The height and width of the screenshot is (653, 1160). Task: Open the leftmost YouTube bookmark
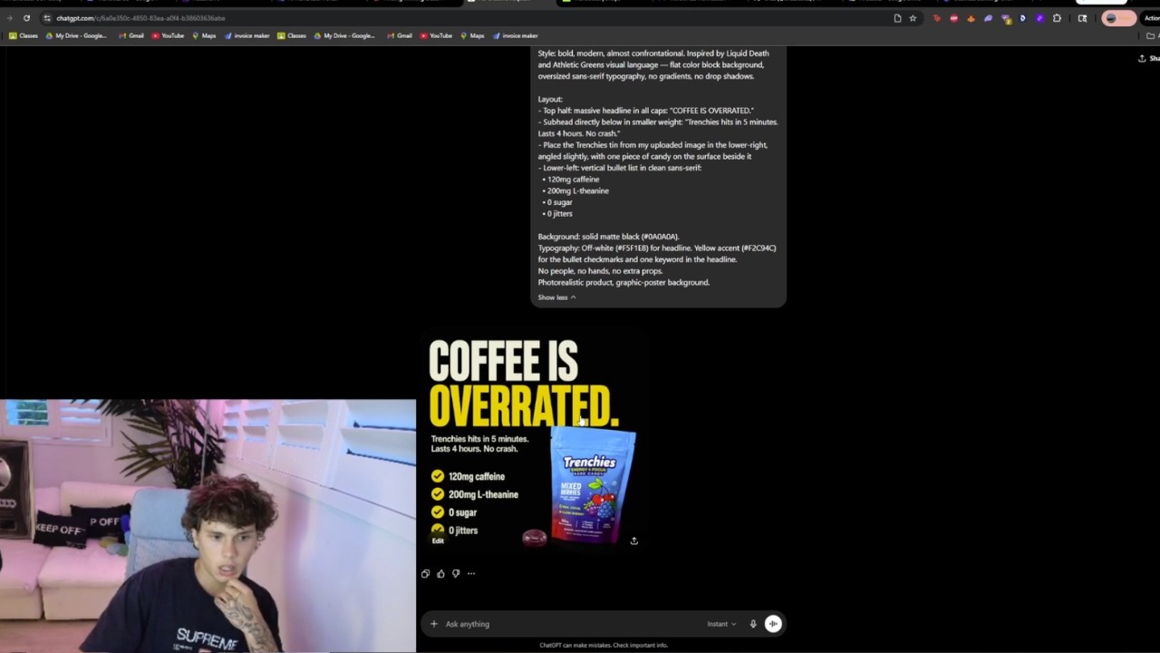(168, 35)
